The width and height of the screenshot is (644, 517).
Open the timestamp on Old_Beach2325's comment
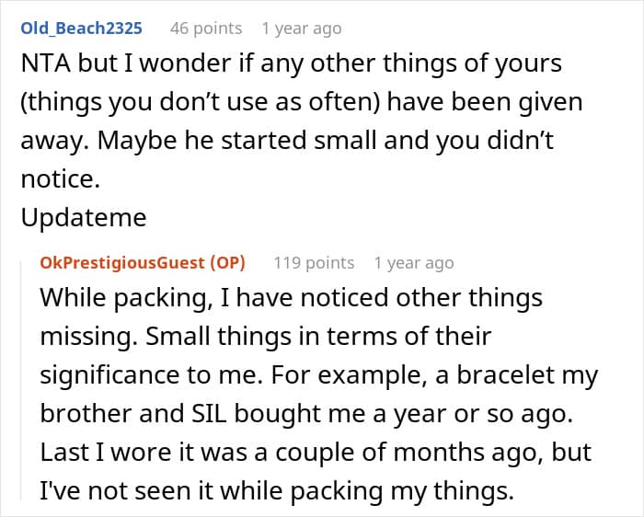[x=301, y=29]
